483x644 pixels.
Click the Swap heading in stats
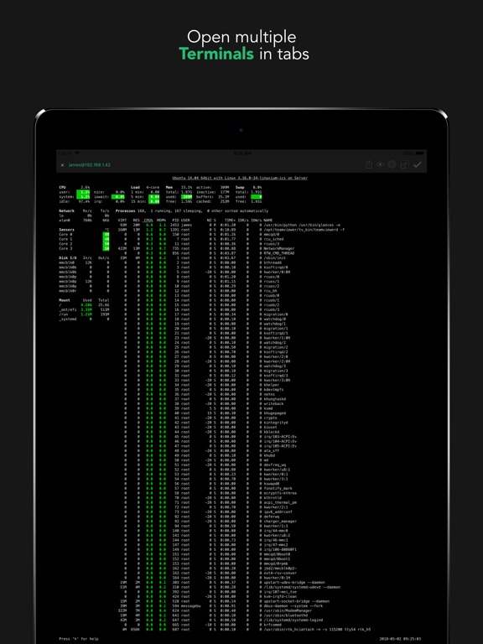click(240, 187)
